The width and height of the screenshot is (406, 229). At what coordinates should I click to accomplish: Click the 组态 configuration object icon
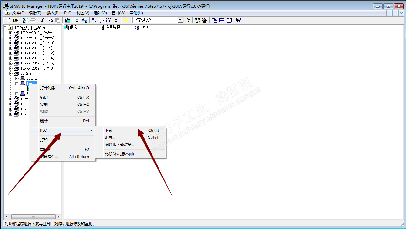click(x=66, y=27)
